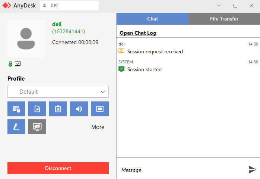
Task: Toggle session recording permission icon
Action: 100,109
